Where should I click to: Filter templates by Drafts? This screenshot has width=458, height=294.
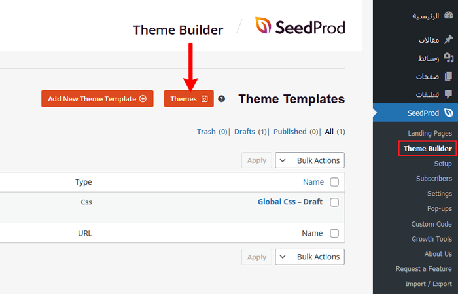(x=244, y=132)
